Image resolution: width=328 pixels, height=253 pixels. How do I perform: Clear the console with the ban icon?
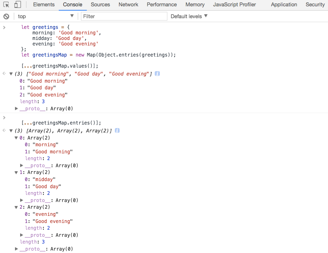click(x=6, y=16)
